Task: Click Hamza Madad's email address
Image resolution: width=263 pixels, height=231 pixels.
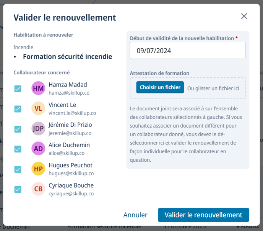Action: (x=70, y=93)
